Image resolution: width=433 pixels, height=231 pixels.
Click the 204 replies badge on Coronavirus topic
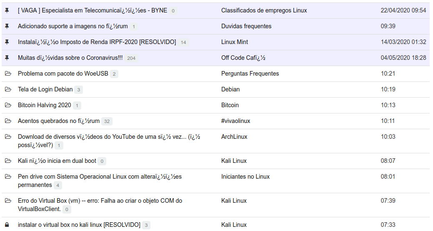131,58
